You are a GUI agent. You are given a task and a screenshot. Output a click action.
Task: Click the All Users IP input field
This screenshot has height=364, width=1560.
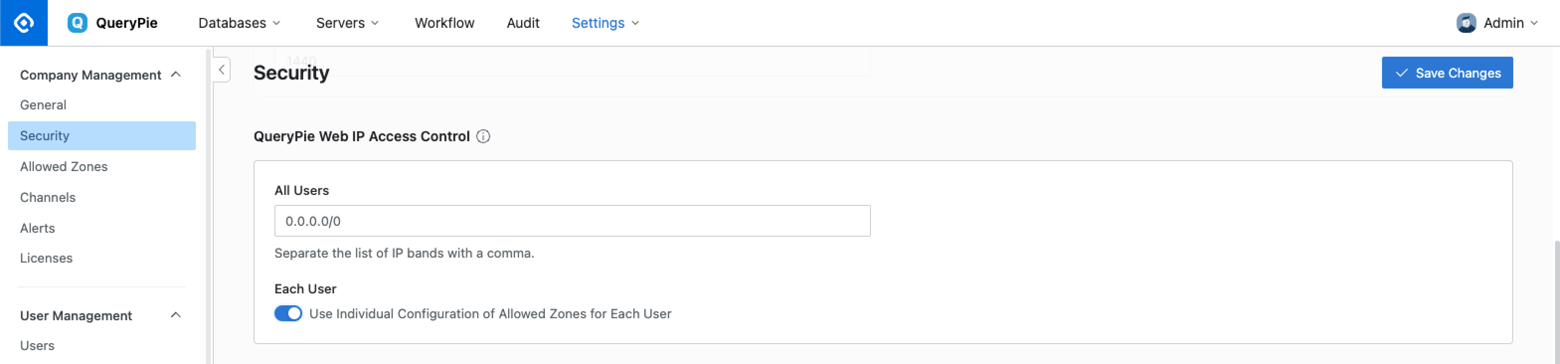572,221
